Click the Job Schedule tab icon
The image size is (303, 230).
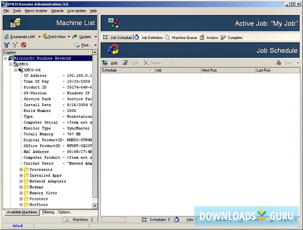click(x=105, y=37)
